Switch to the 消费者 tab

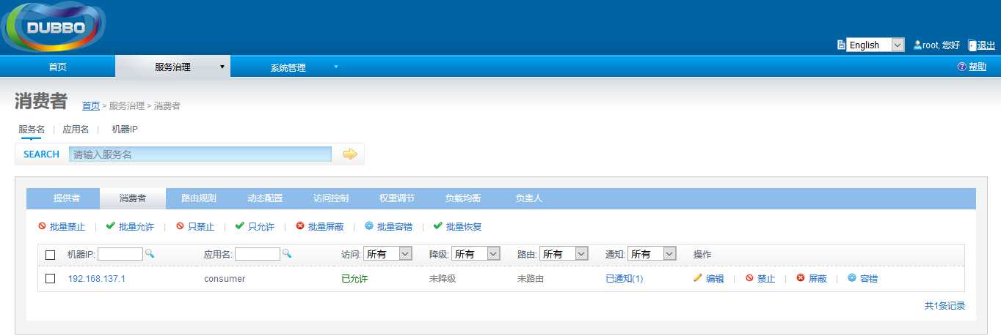(x=133, y=198)
